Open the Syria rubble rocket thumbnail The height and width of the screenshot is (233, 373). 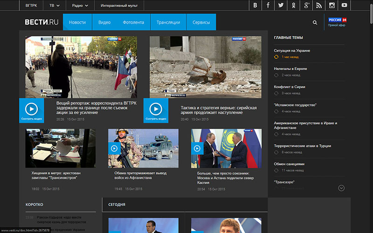pos(206,67)
